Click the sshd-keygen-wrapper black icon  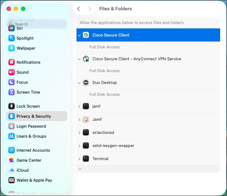click(x=86, y=146)
